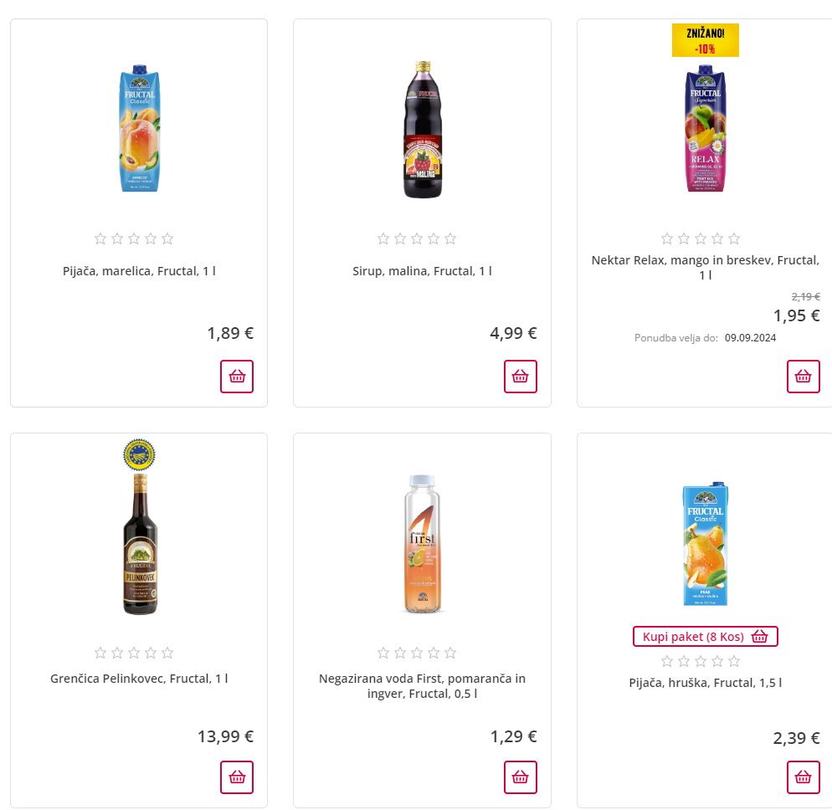Open the Grenčica Pelinkovec product title

139,678
